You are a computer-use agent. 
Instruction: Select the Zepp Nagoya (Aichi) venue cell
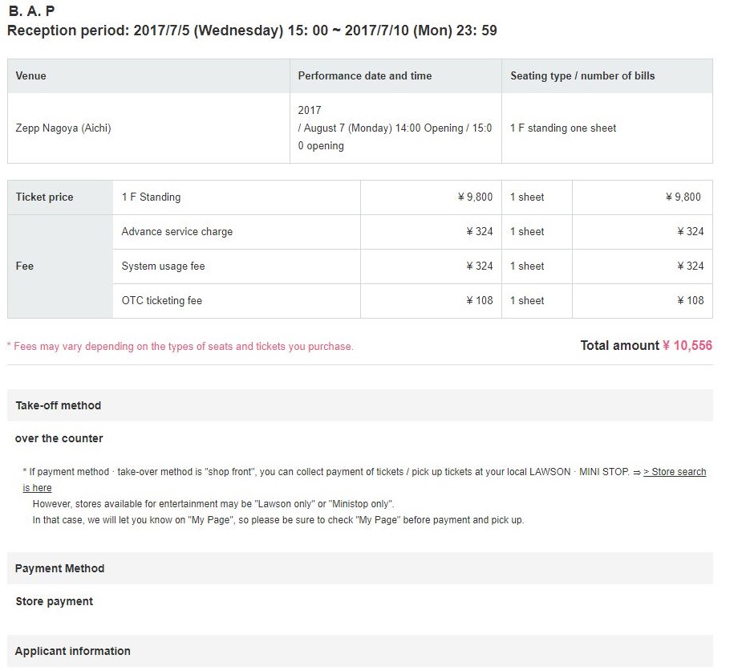click(x=63, y=128)
